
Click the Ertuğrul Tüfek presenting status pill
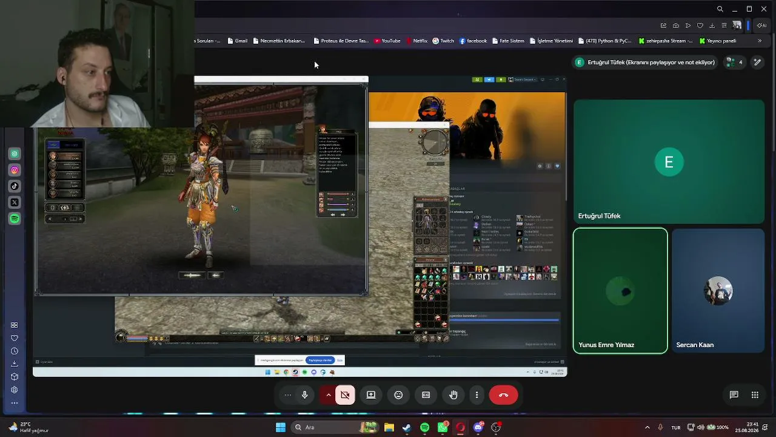(x=646, y=62)
